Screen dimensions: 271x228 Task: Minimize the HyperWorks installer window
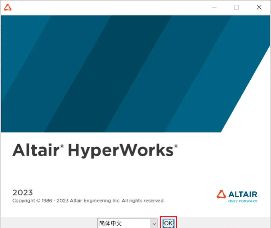point(214,7)
